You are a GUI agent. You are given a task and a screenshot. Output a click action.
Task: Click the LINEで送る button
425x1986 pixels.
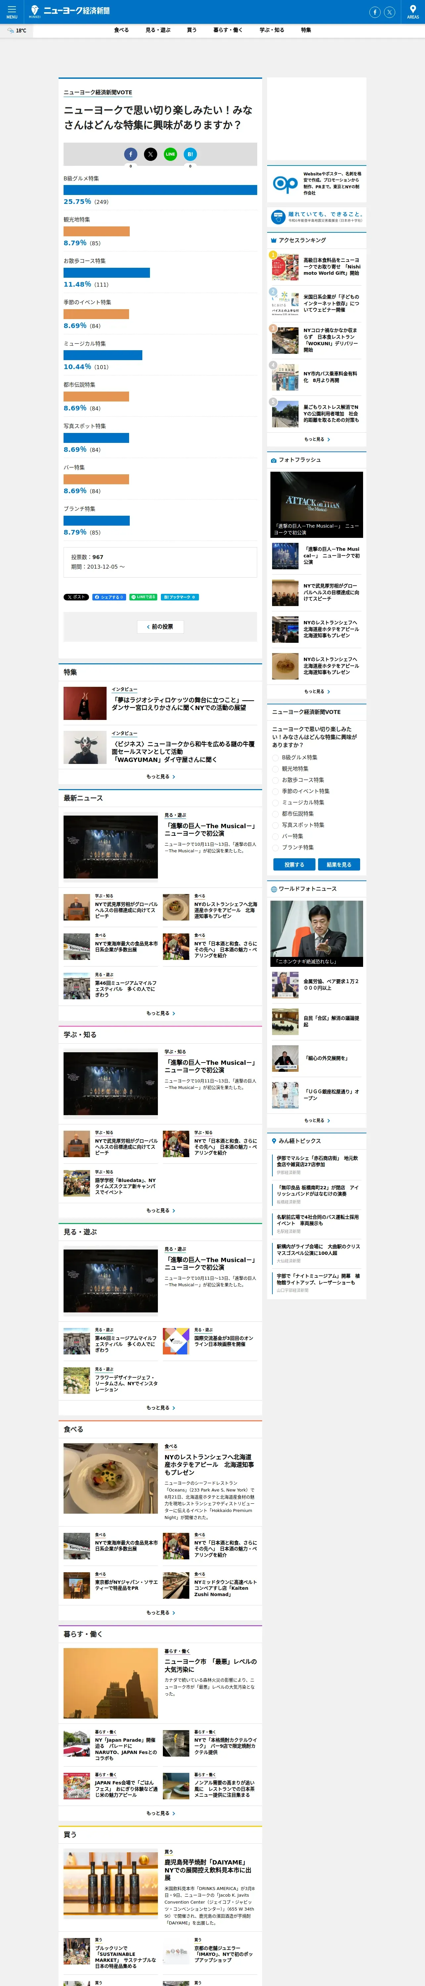pyautogui.click(x=143, y=597)
